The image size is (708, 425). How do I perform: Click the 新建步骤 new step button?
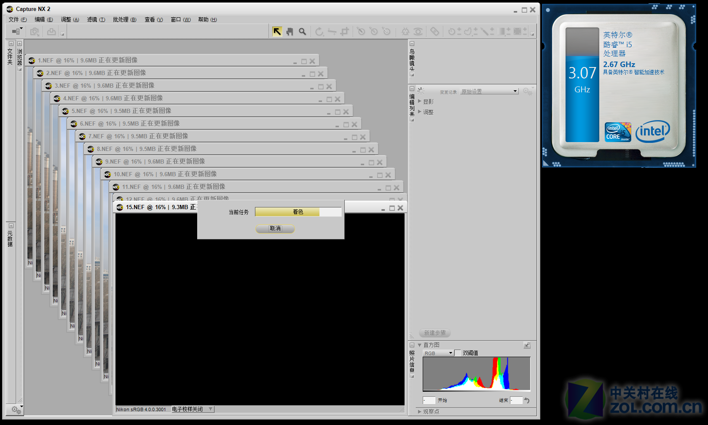pyautogui.click(x=435, y=333)
